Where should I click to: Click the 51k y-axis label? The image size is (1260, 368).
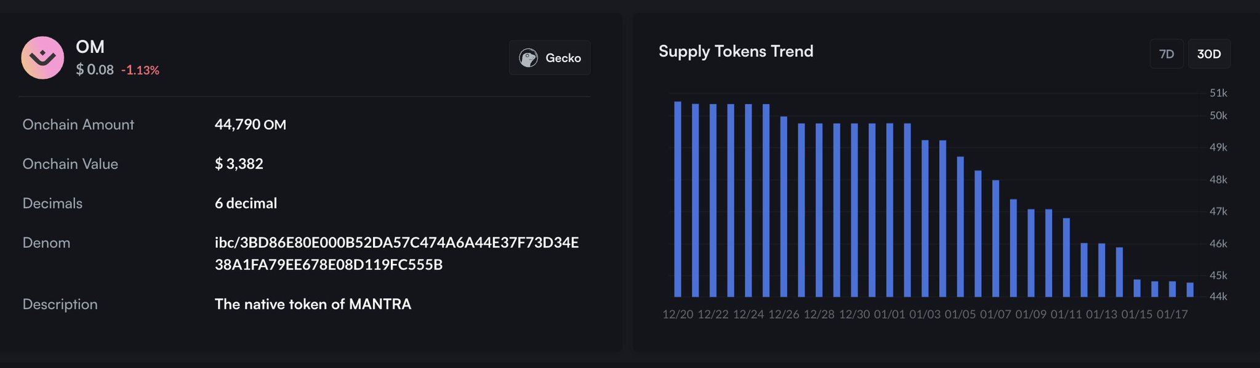click(1218, 93)
